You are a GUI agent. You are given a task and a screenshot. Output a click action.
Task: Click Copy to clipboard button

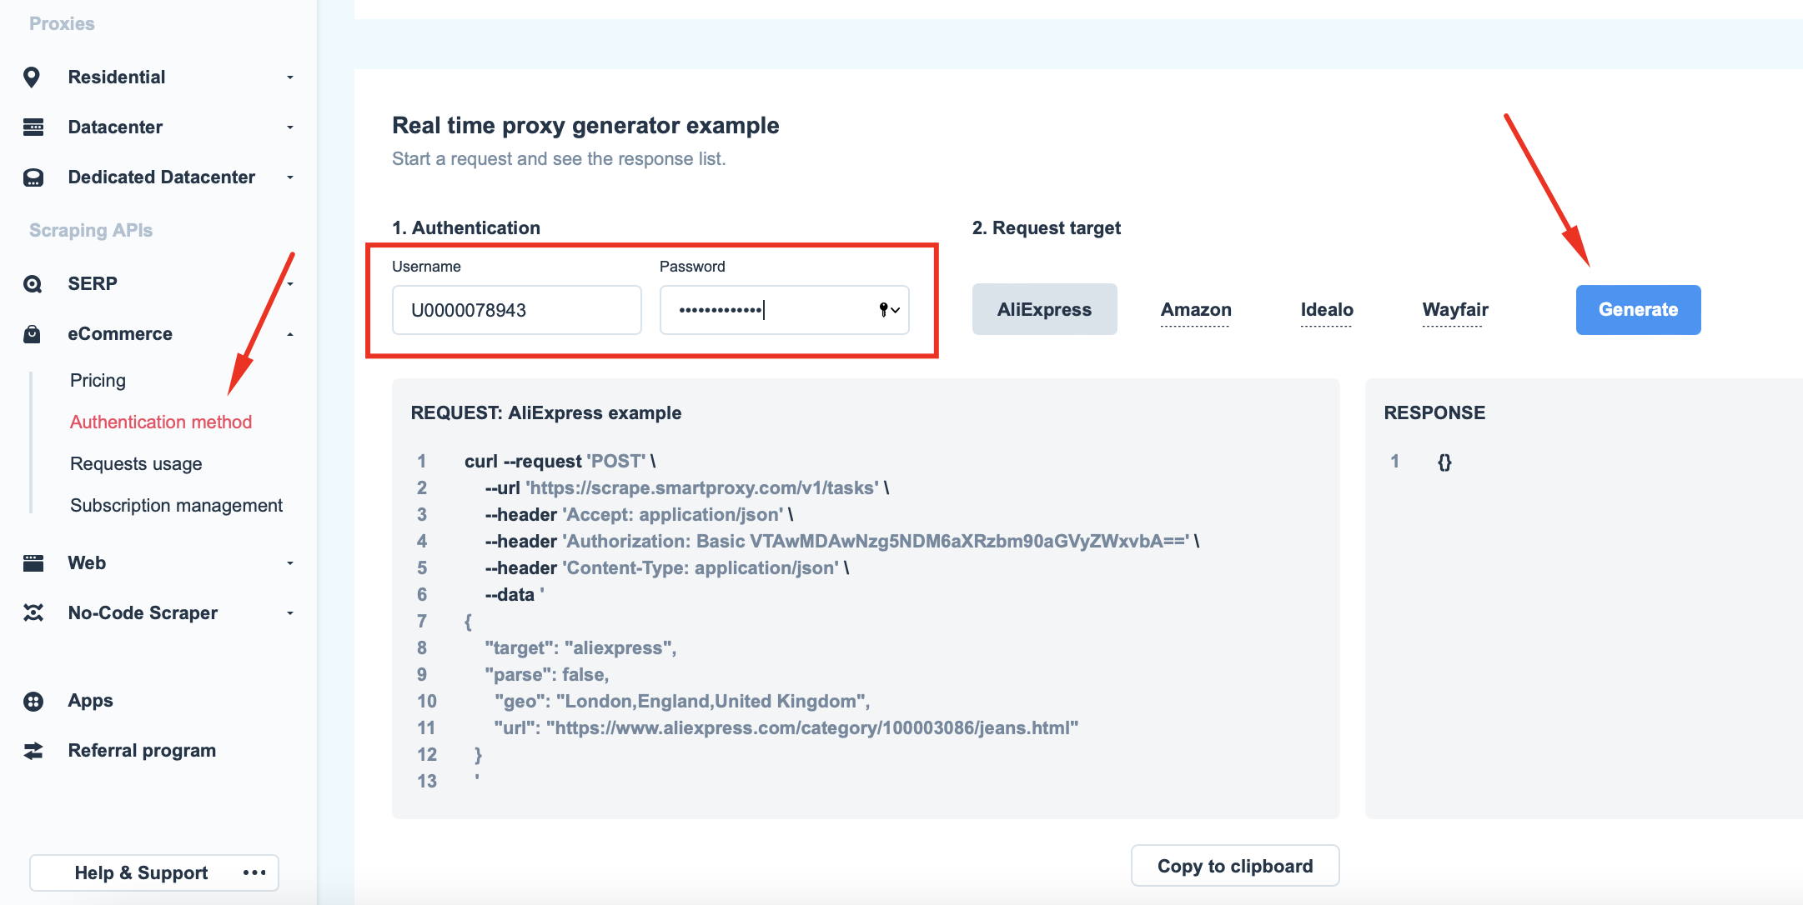click(x=1234, y=866)
